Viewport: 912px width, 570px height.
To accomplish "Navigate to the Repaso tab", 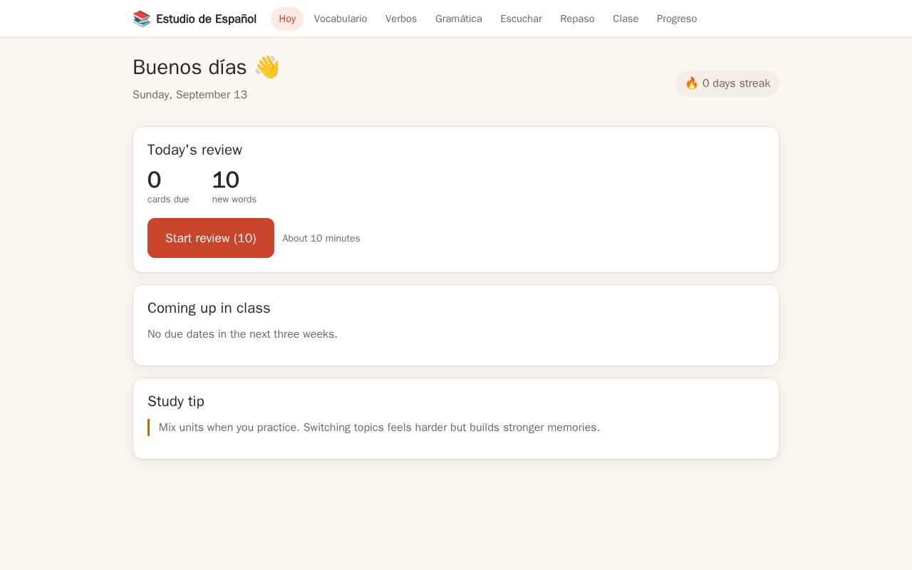I will (577, 19).
